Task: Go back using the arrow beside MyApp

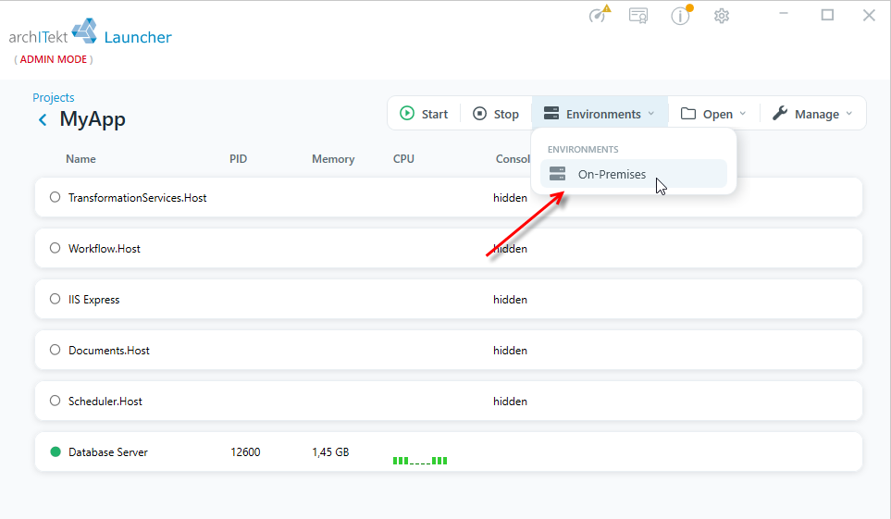Action: click(43, 120)
